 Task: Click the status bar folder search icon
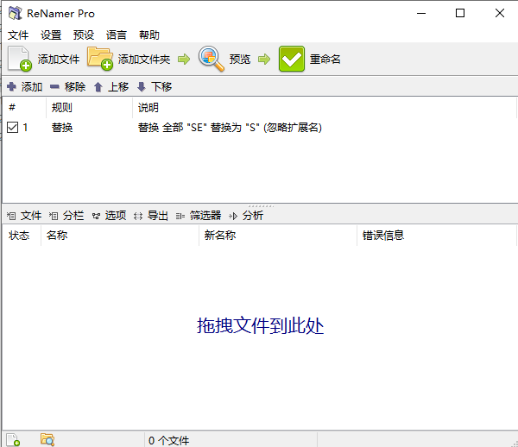[47, 440]
